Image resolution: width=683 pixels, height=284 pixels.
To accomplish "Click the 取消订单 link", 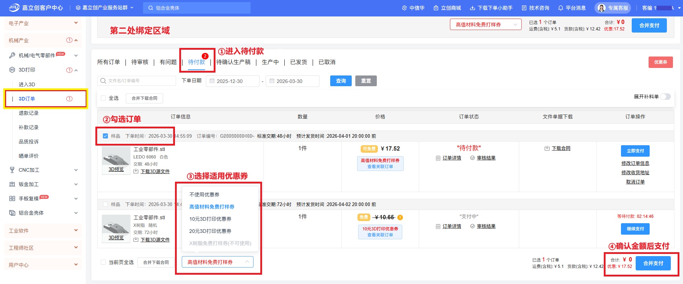I will [x=635, y=182].
